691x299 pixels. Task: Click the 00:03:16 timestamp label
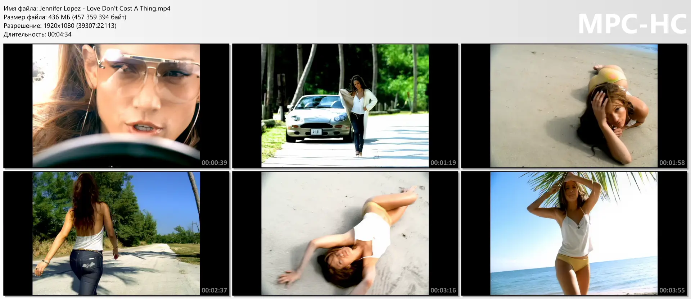coord(443,290)
